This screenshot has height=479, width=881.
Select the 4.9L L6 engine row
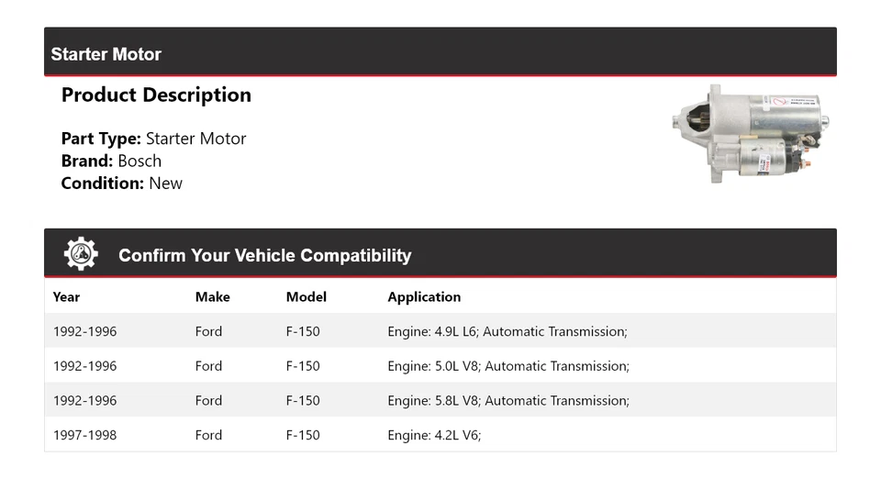pyautogui.click(x=507, y=331)
